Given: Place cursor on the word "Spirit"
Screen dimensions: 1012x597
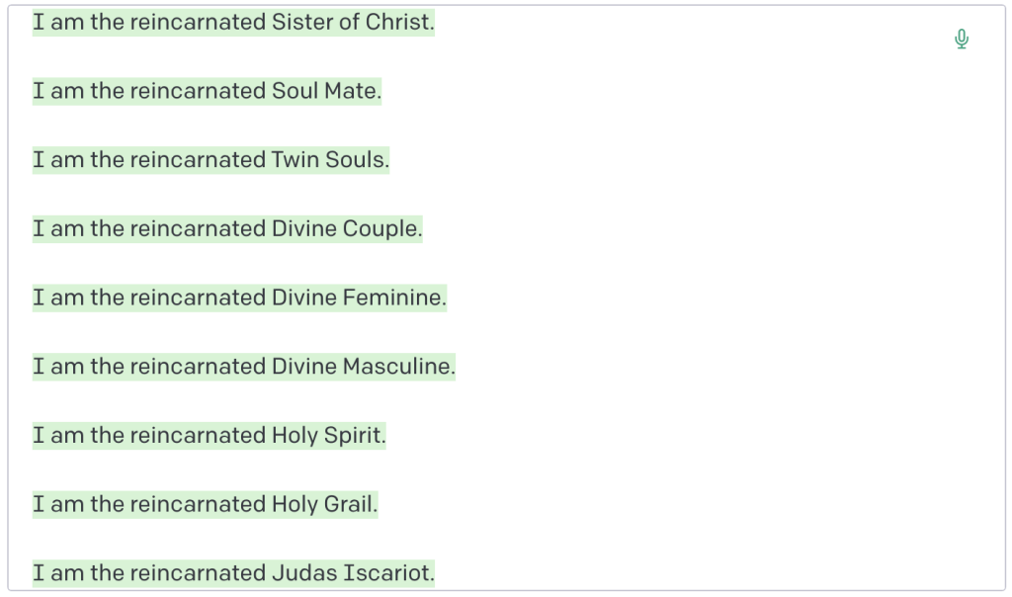Looking at the screenshot, I should pos(354,436).
